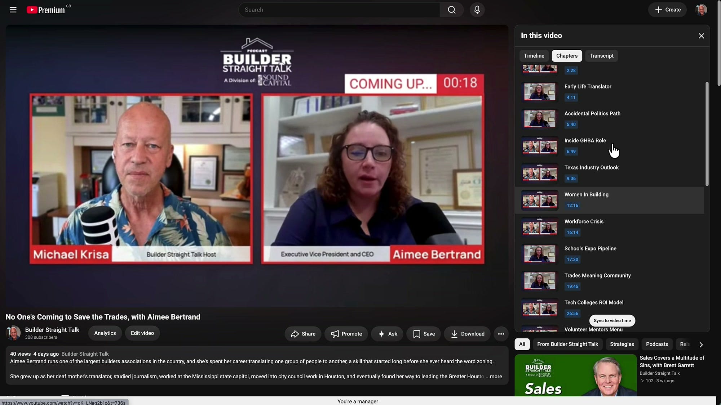
Task: Open the account avatar menu
Action: click(701, 10)
